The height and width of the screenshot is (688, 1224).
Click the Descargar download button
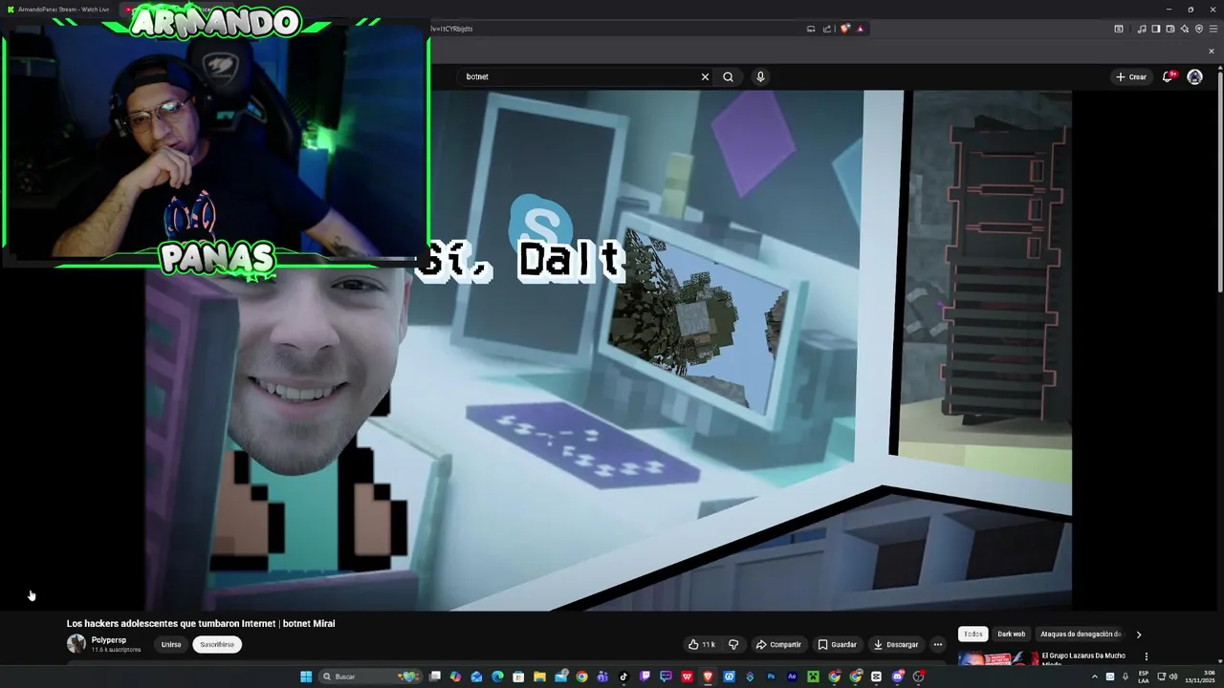[895, 644]
